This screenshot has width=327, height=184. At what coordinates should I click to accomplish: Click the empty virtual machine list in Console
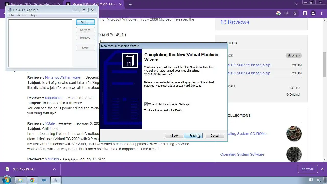40,43
